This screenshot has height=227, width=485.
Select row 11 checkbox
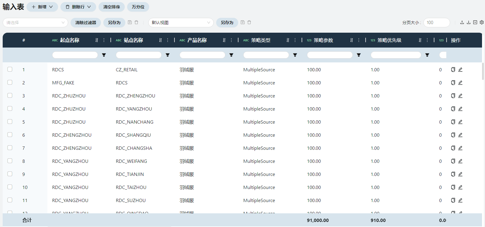pyautogui.click(x=10, y=200)
